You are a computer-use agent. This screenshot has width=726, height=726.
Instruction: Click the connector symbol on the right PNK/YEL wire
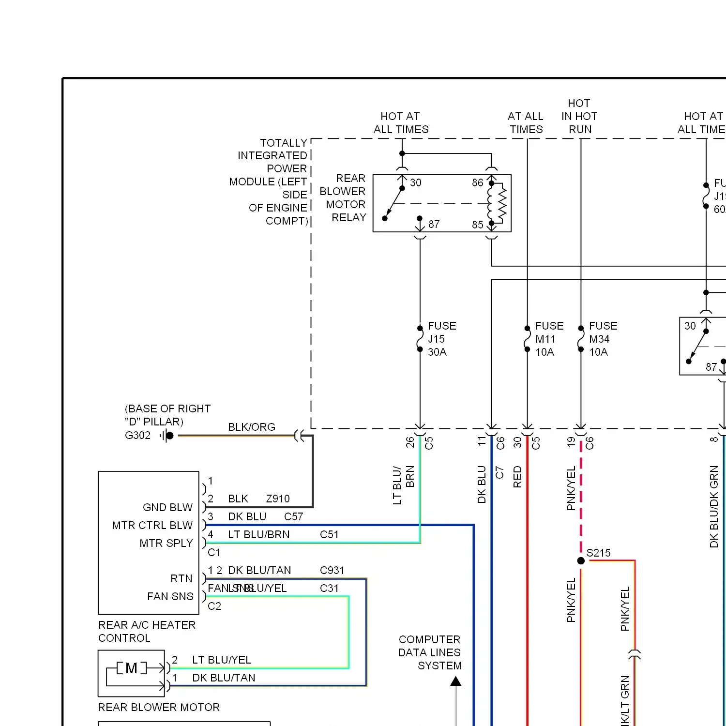(635, 654)
